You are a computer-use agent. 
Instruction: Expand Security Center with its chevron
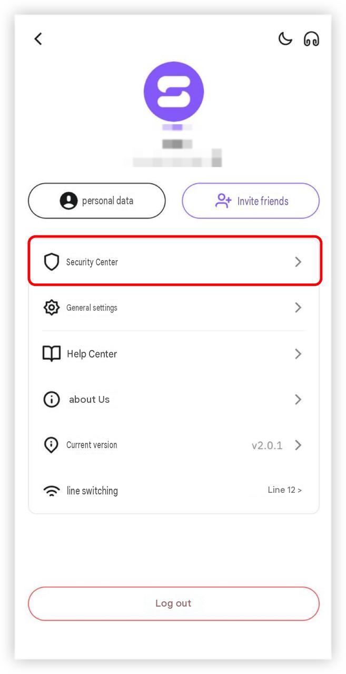pyautogui.click(x=298, y=262)
